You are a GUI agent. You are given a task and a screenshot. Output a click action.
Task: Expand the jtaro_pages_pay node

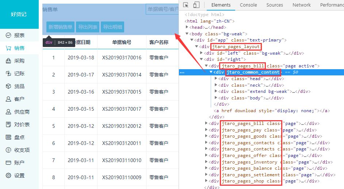click(206, 130)
